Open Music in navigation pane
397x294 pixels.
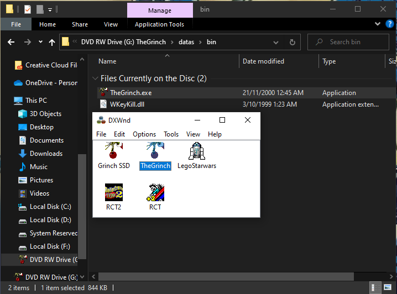point(33,167)
